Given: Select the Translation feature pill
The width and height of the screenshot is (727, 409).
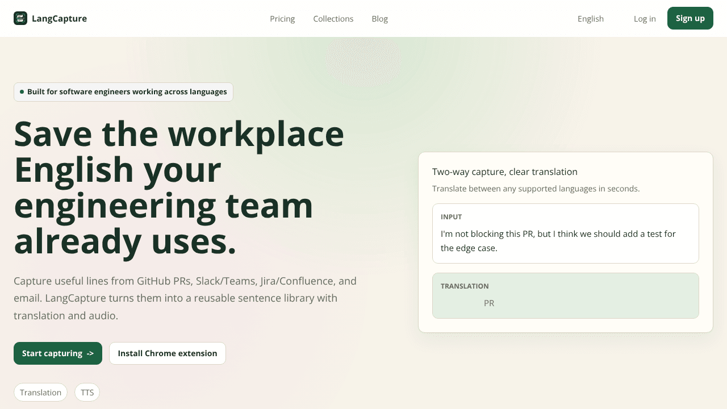Looking at the screenshot, I should click(x=40, y=393).
